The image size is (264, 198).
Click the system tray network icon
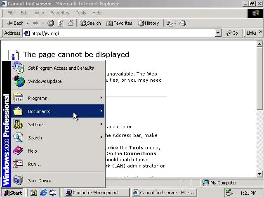coord(229,193)
